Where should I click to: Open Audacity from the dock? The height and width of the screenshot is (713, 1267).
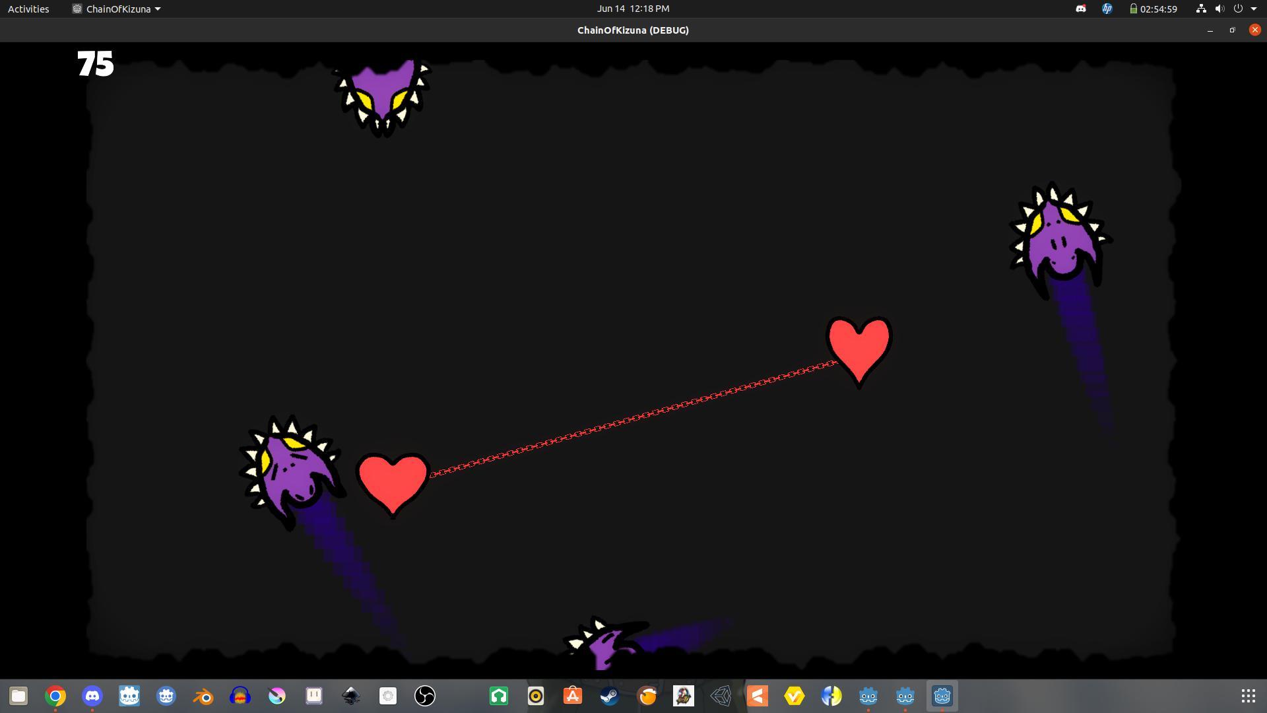(x=240, y=696)
